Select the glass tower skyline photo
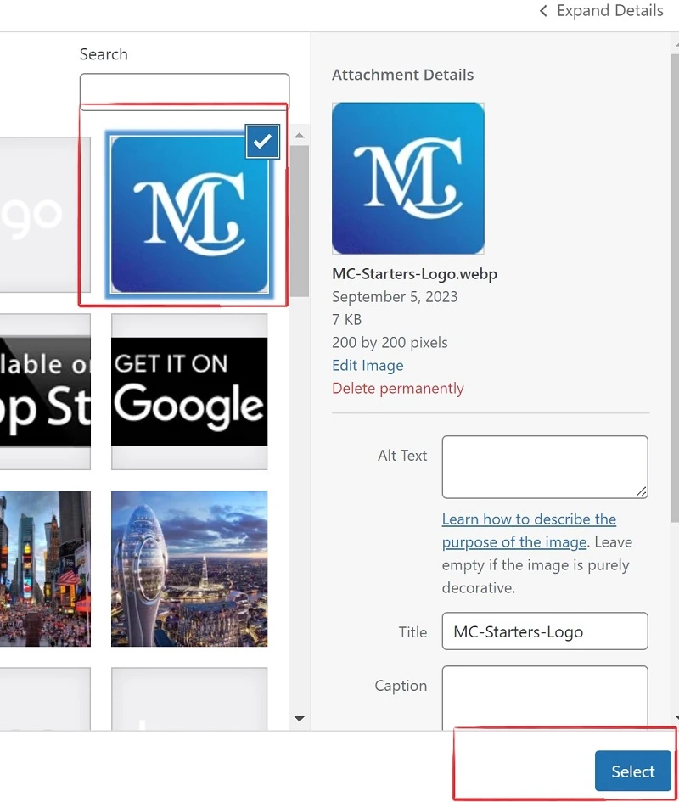Screen dimensions: 679x802 coord(189,569)
